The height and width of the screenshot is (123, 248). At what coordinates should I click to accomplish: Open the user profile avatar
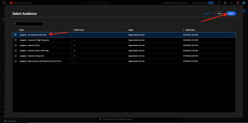click(x=244, y=3)
